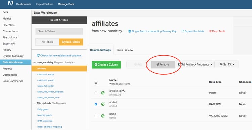Select RFM reference upload
Viewport: 252px width, 130px height.
pos(45,121)
